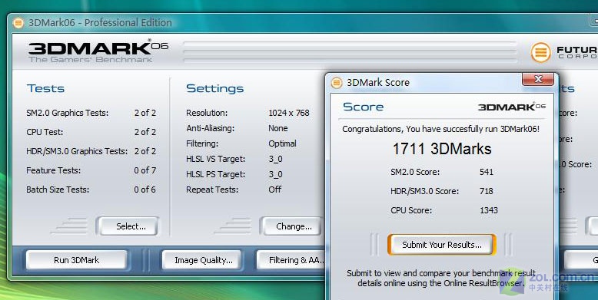The image size is (598, 300).
Task: Click the CPU Score value 1343
Action: click(x=489, y=209)
